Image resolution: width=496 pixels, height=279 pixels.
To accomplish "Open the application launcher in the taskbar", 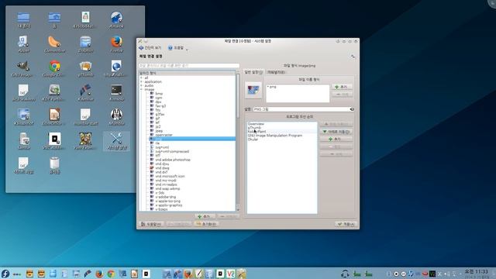I will 5,274.
